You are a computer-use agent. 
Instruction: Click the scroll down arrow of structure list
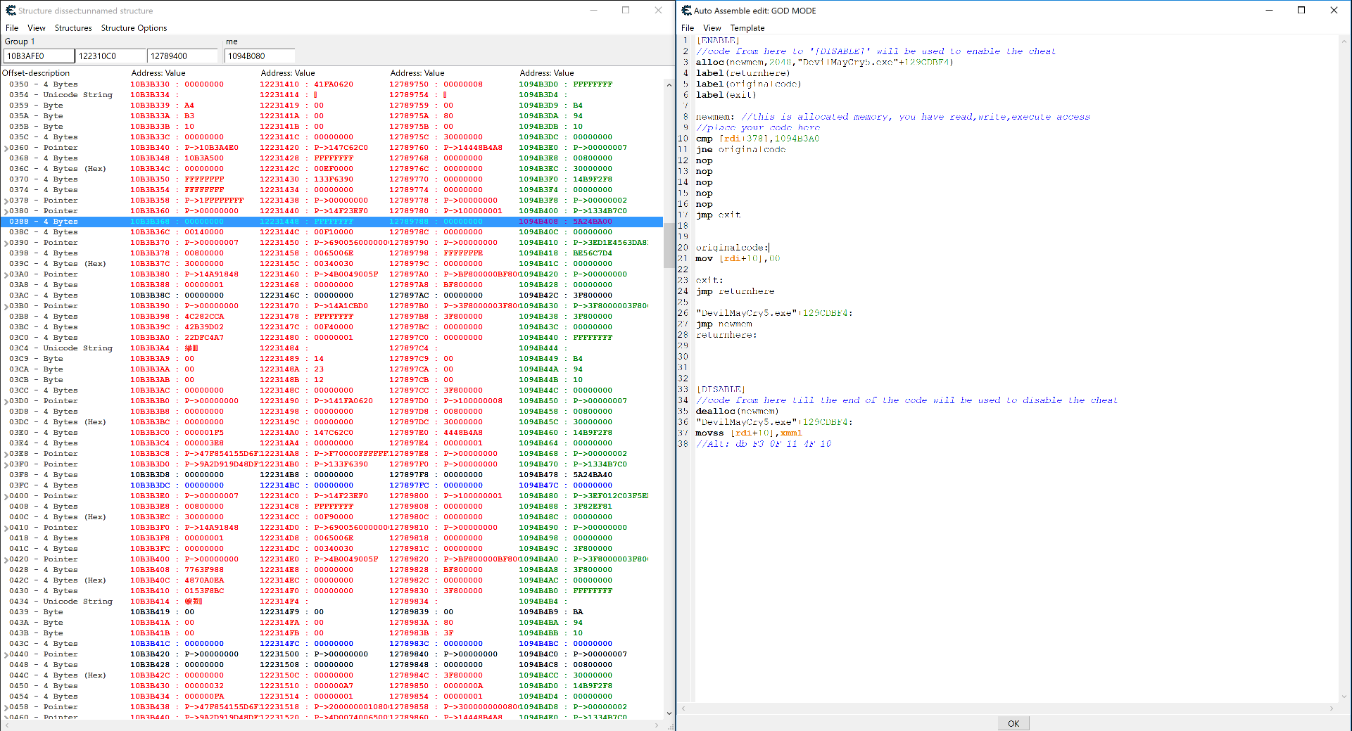click(x=669, y=713)
